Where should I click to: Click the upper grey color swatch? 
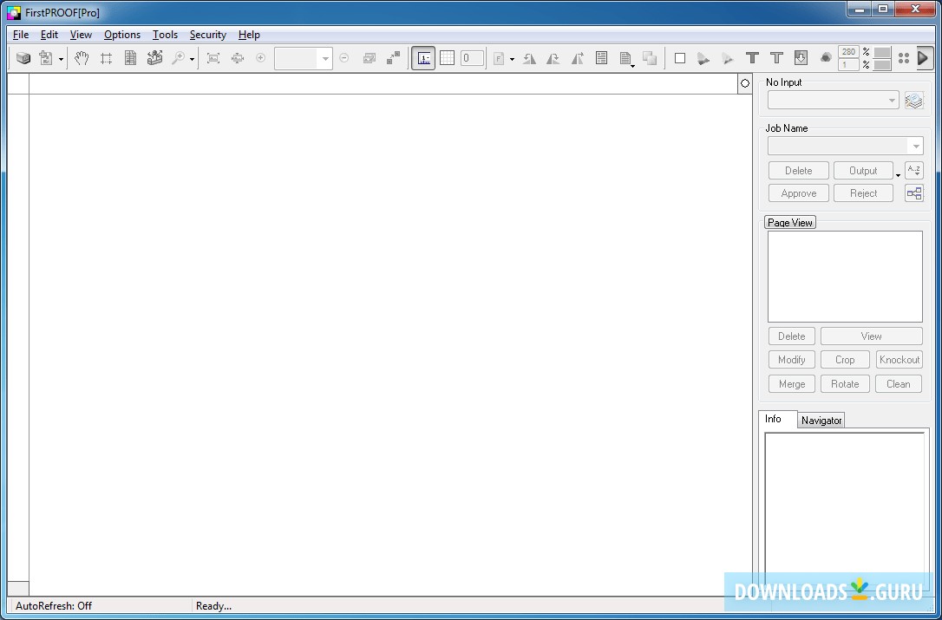[882, 52]
